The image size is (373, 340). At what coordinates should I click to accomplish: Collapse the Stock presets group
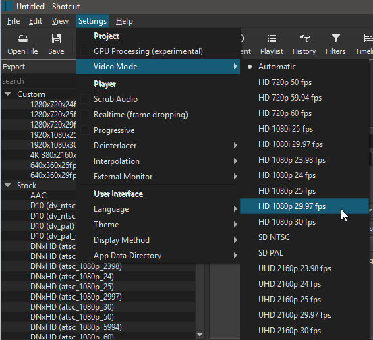tap(8, 186)
